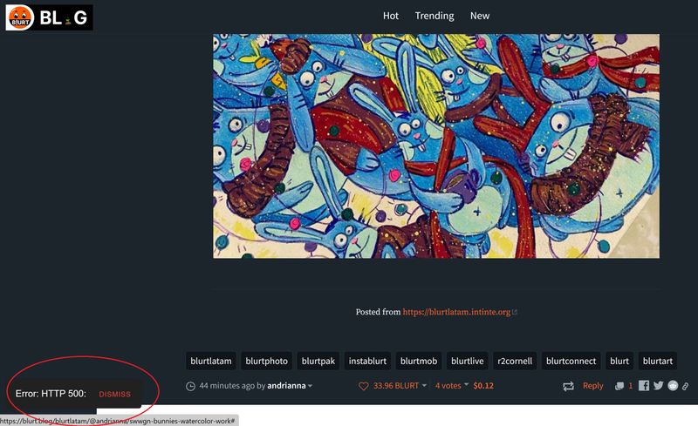698x426 pixels.
Task: Open the blurtlatam tag
Action: pyautogui.click(x=211, y=361)
